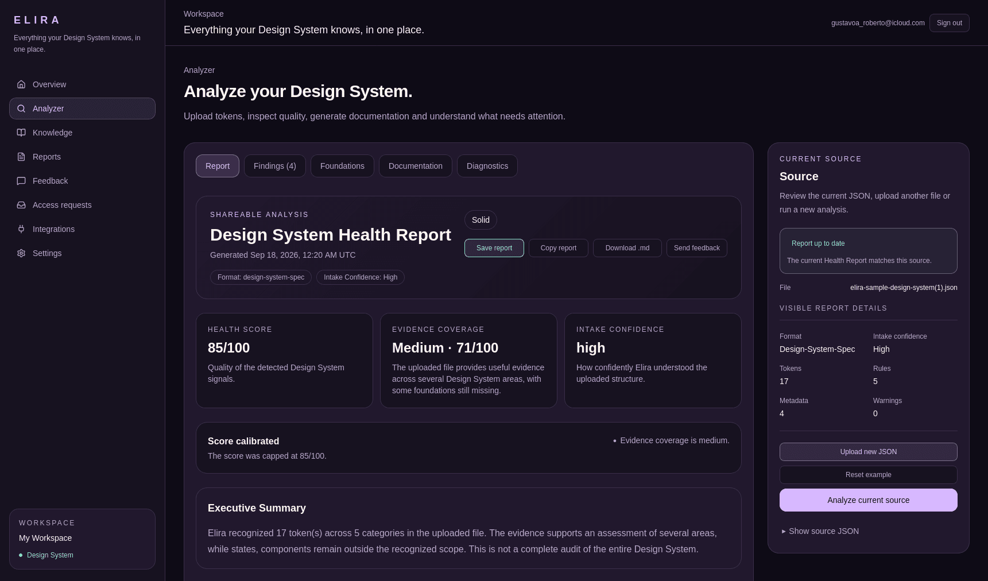Click Generated Sep 18, 2026 timestamp
This screenshot has height=581, width=988.
[x=282, y=255]
